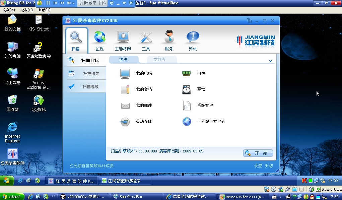Open 设备(D) VirtualBox menu
This screenshot has height=200, width=342.
point(26,10)
